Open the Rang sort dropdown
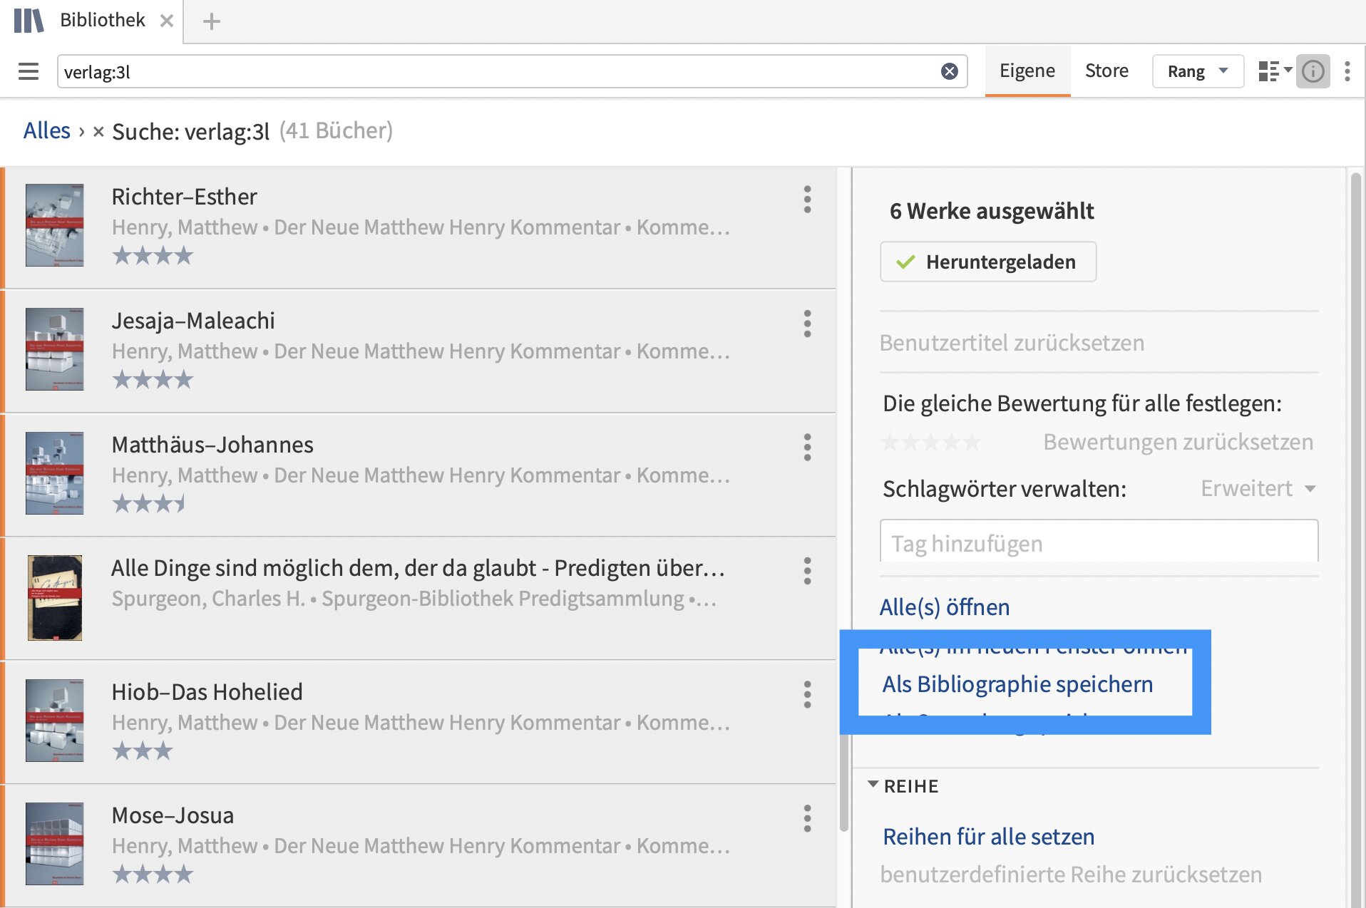This screenshot has height=908, width=1366. click(1198, 71)
